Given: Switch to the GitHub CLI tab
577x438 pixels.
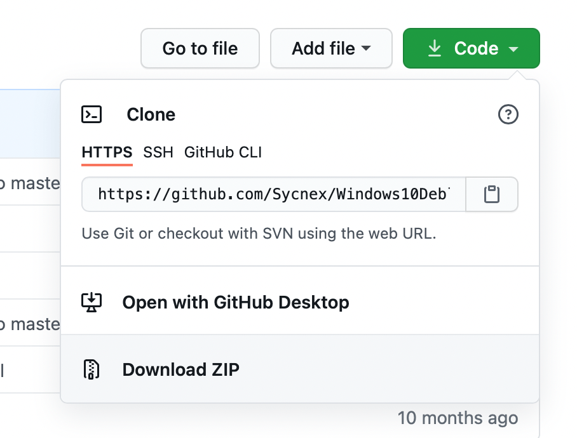Looking at the screenshot, I should pyautogui.click(x=223, y=152).
